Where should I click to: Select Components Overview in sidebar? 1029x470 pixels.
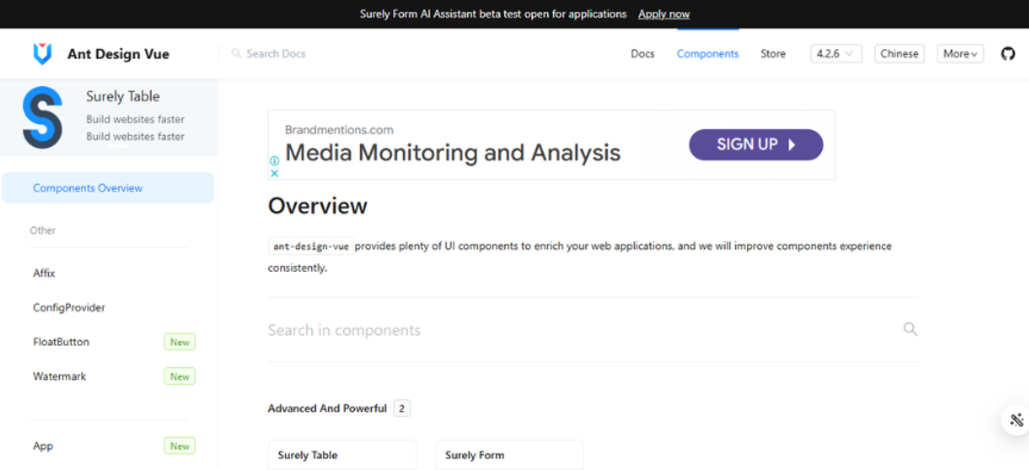point(108,188)
